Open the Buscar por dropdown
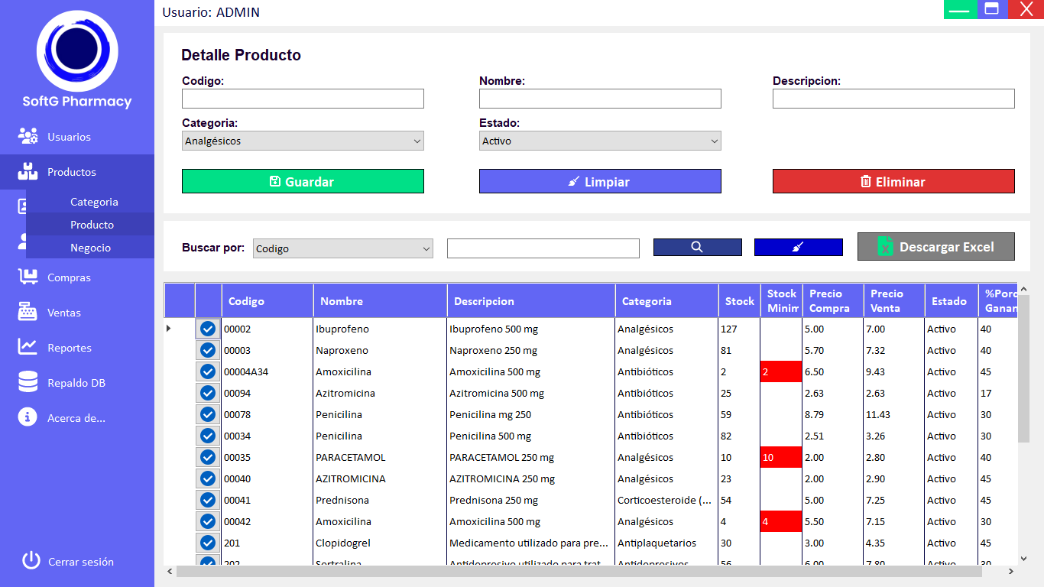1044x587 pixels. pyautogui.click(x=342, y=248)
